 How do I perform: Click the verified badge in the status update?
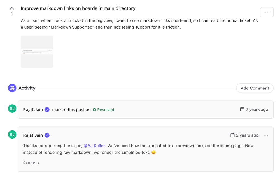[47, 109]
